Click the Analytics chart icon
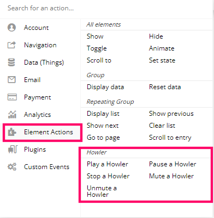This screenshot has width=214, height=218. pyautogui.click(x=12, y=114)
